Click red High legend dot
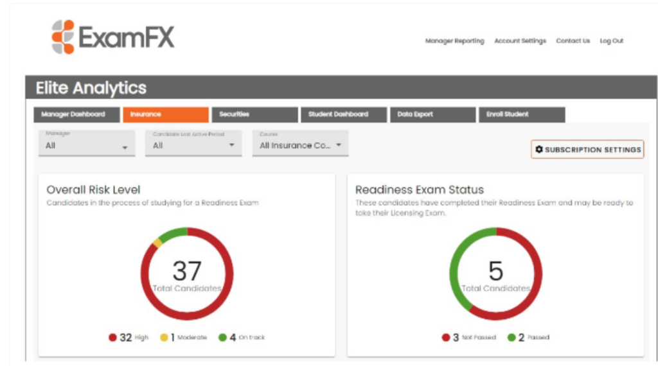The height and width of the screenshot is (366, 658). (x=112, y=338)
